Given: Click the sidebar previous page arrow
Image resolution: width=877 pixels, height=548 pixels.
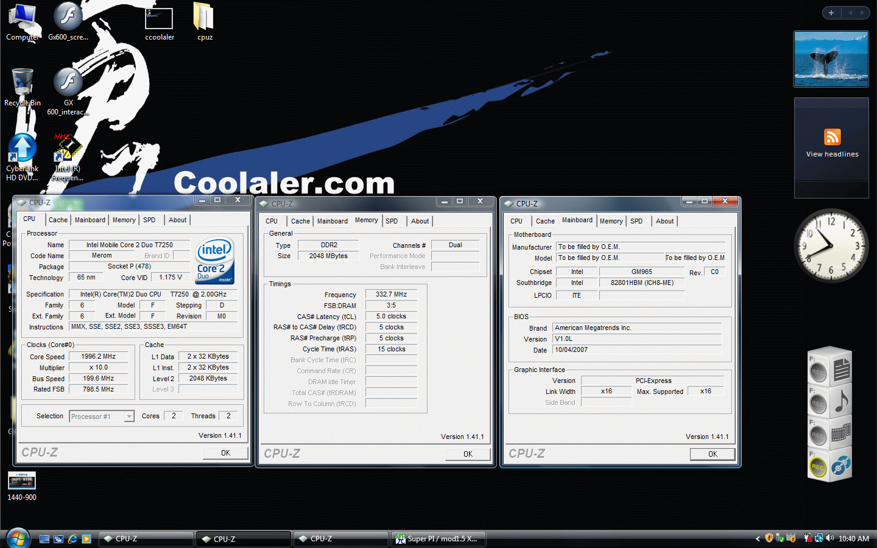Looking at the screenshot, I should click(850, 13).
